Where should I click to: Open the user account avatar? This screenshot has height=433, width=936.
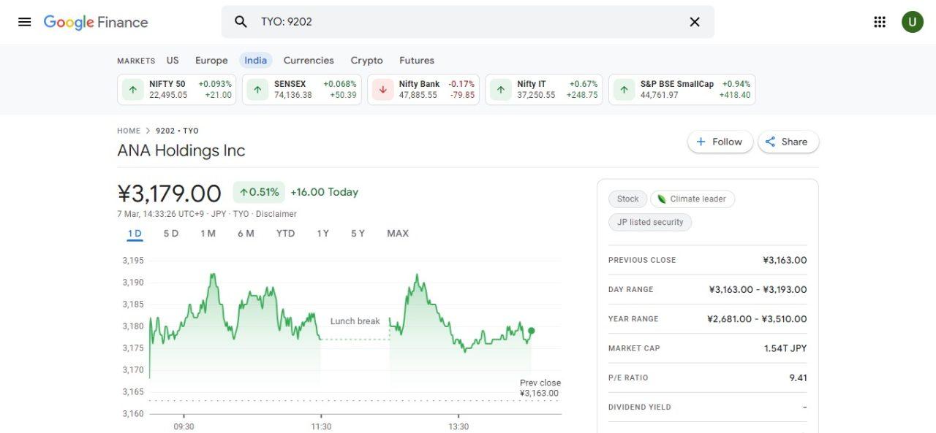coord(912,22)
